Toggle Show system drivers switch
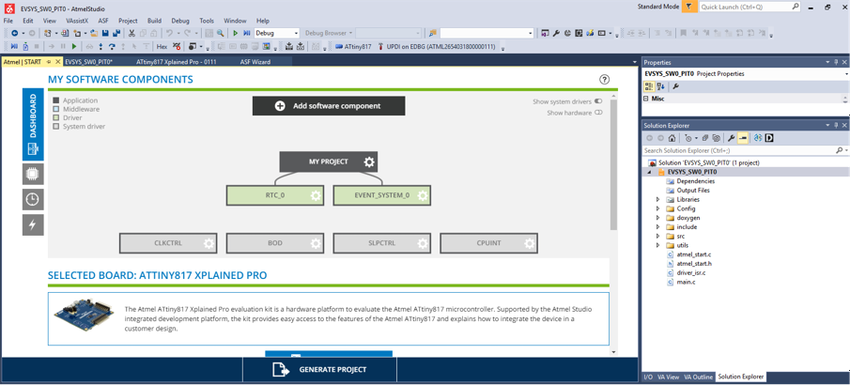The image size is (850, 385). (598, 101)
